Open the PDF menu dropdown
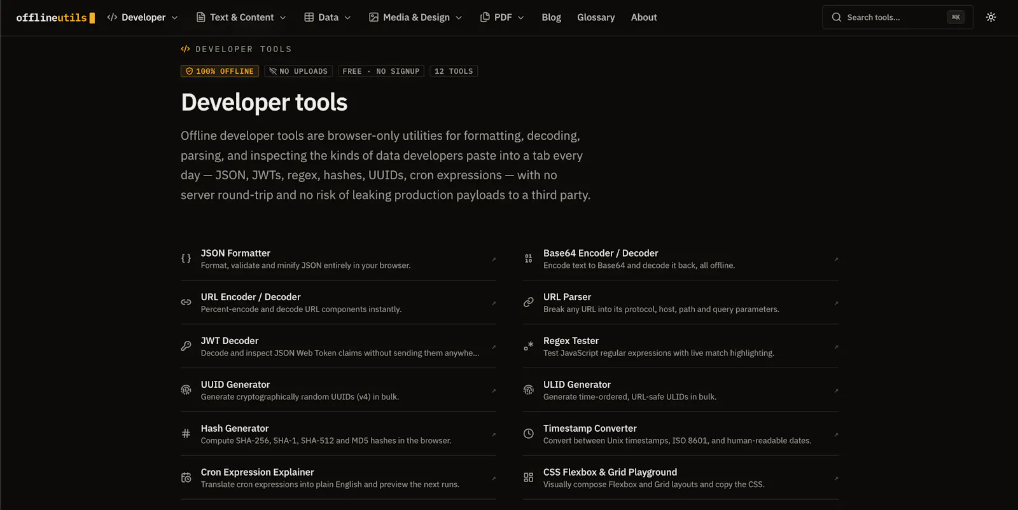Viewport: 1018px width, 510px height. pyautogui.click(x=502, y=17)
